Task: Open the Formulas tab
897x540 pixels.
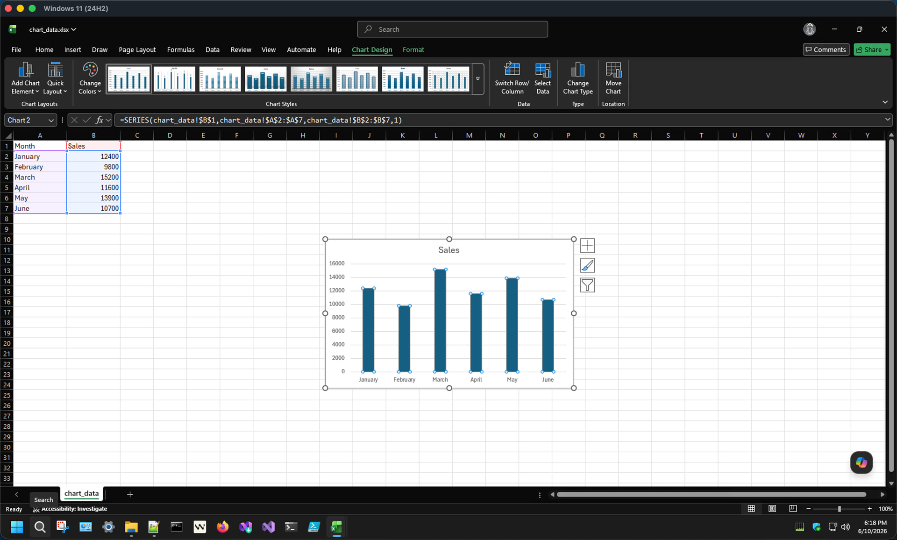Action: [x=181, y=50]
